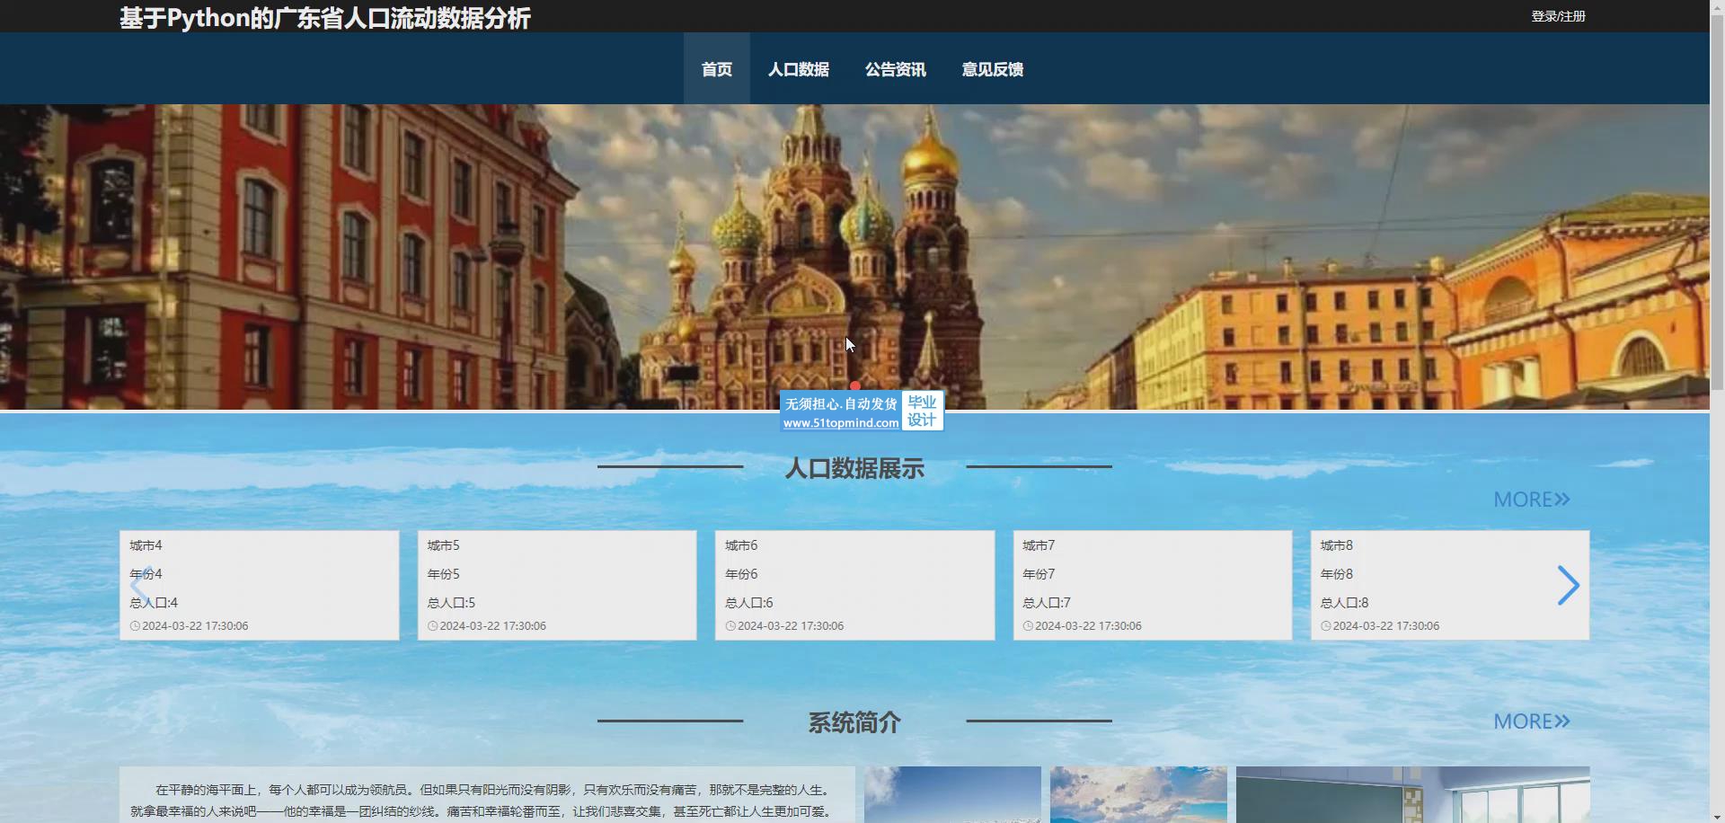Click 年份7 text in card
1725x823 pixels.
pos(1039,574)
